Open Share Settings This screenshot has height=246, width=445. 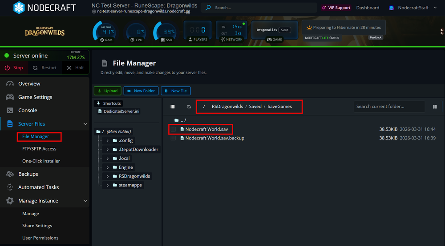[37, 226]
